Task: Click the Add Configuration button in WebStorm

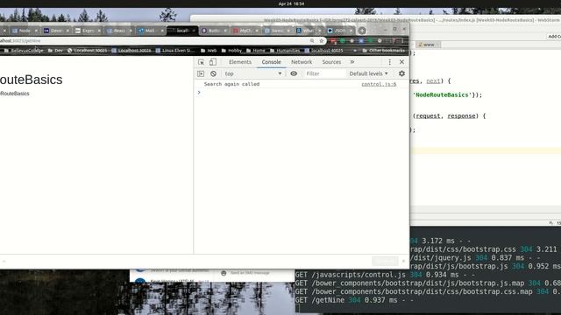Action: tap(554, 37)
